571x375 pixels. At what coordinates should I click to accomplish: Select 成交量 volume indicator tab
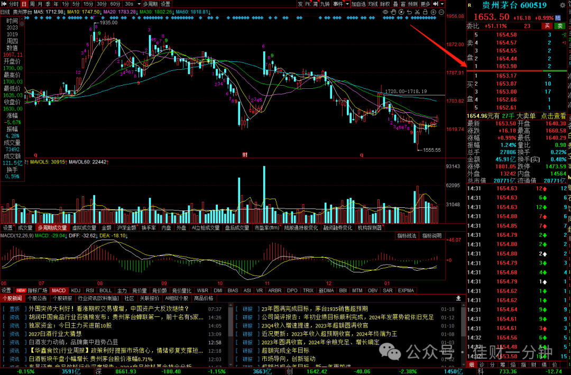(25, 228)
